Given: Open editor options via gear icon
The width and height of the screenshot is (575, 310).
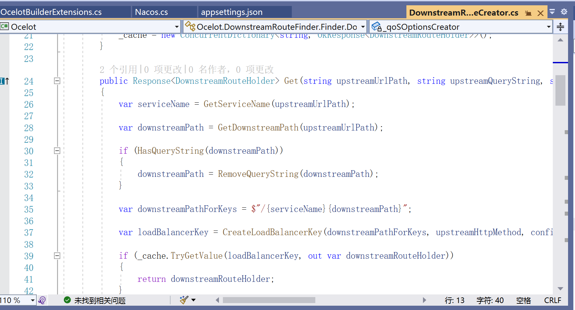Looking at the screenshot, I should pos(564,12).
